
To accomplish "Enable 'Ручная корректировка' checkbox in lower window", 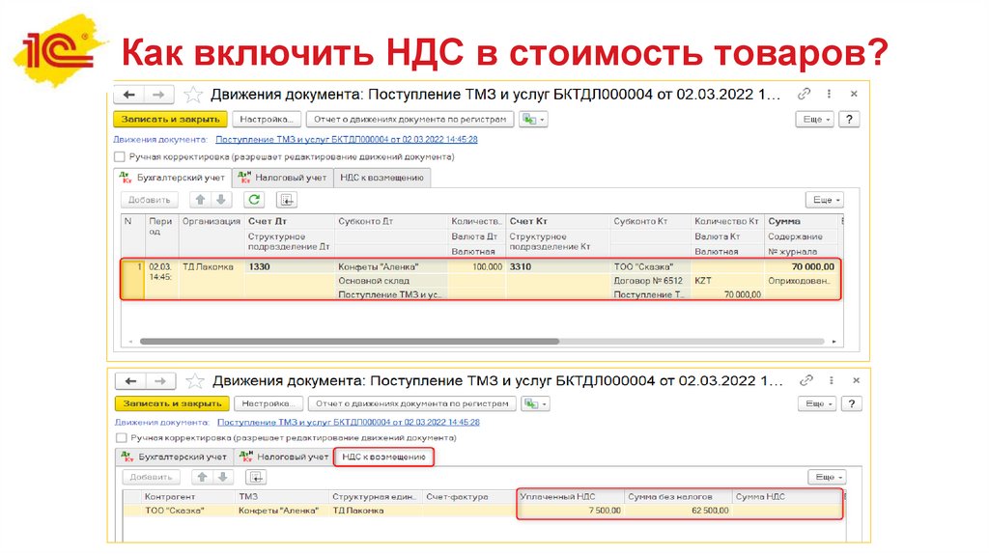I will 121,438.
